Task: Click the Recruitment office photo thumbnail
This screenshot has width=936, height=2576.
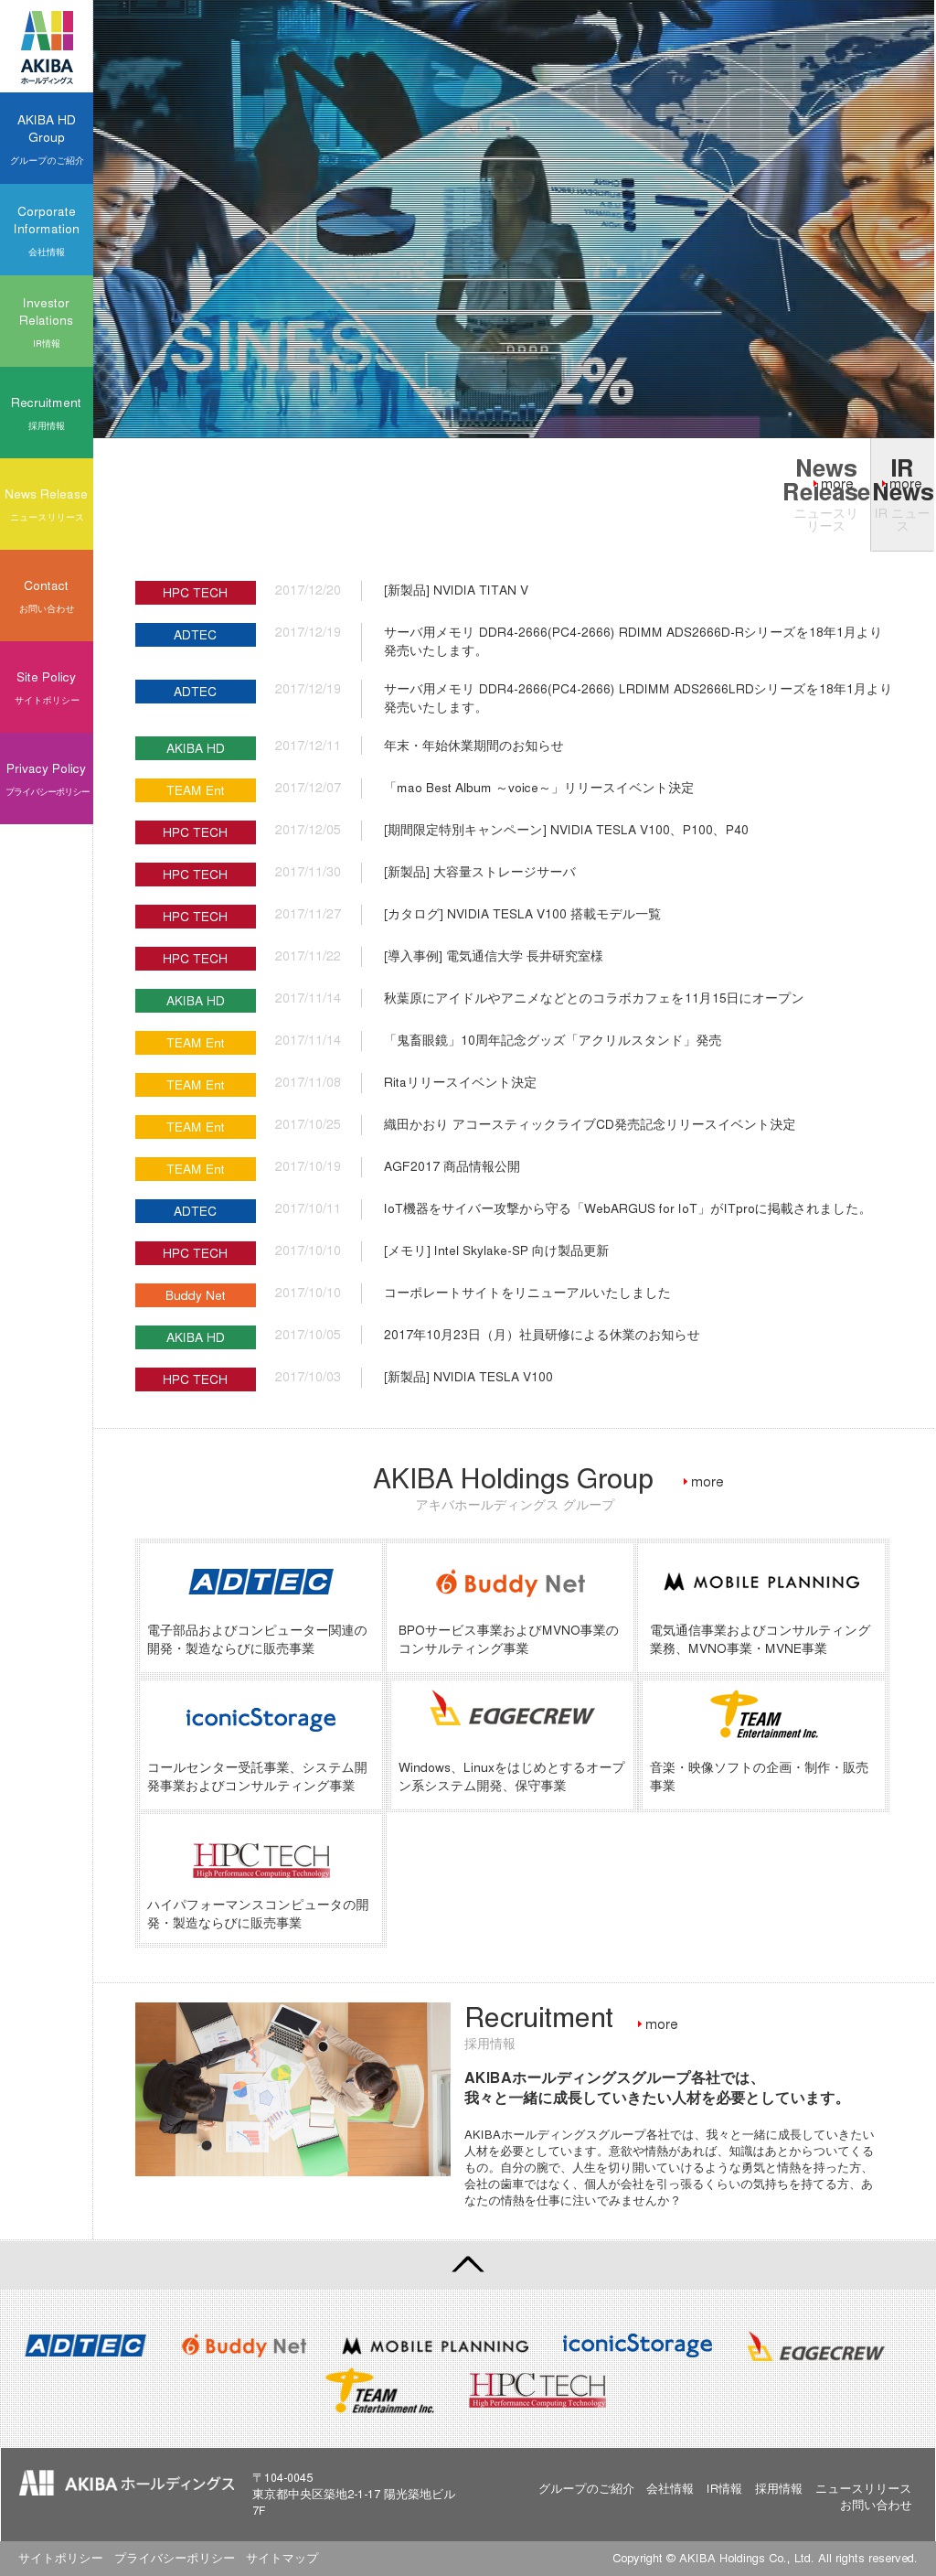Action: (292, 2088)
